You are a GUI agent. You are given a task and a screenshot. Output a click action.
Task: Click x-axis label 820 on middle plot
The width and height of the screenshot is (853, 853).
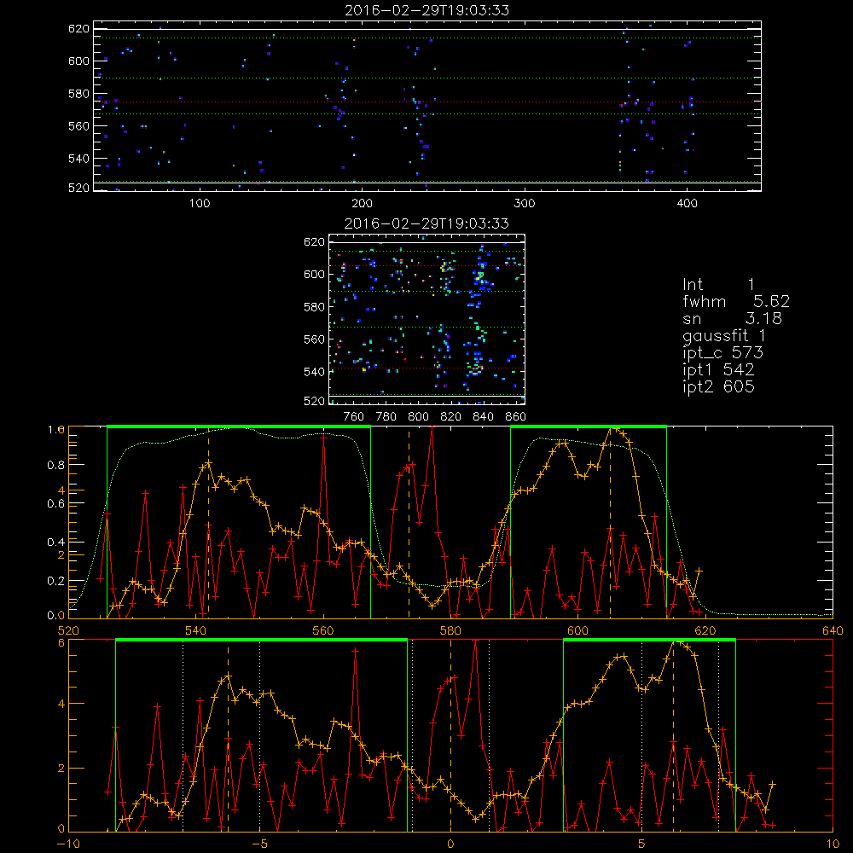click(x=451, y=417)
